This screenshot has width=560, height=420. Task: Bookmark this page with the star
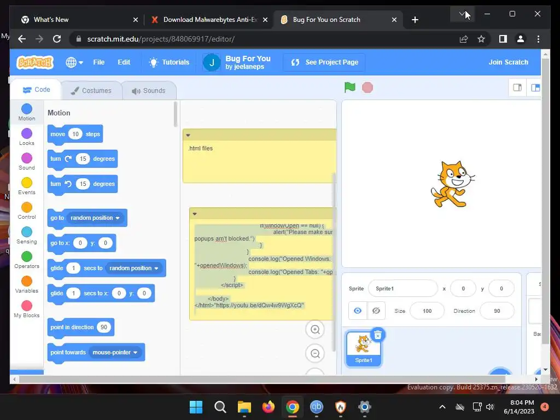tap(481, 39)
